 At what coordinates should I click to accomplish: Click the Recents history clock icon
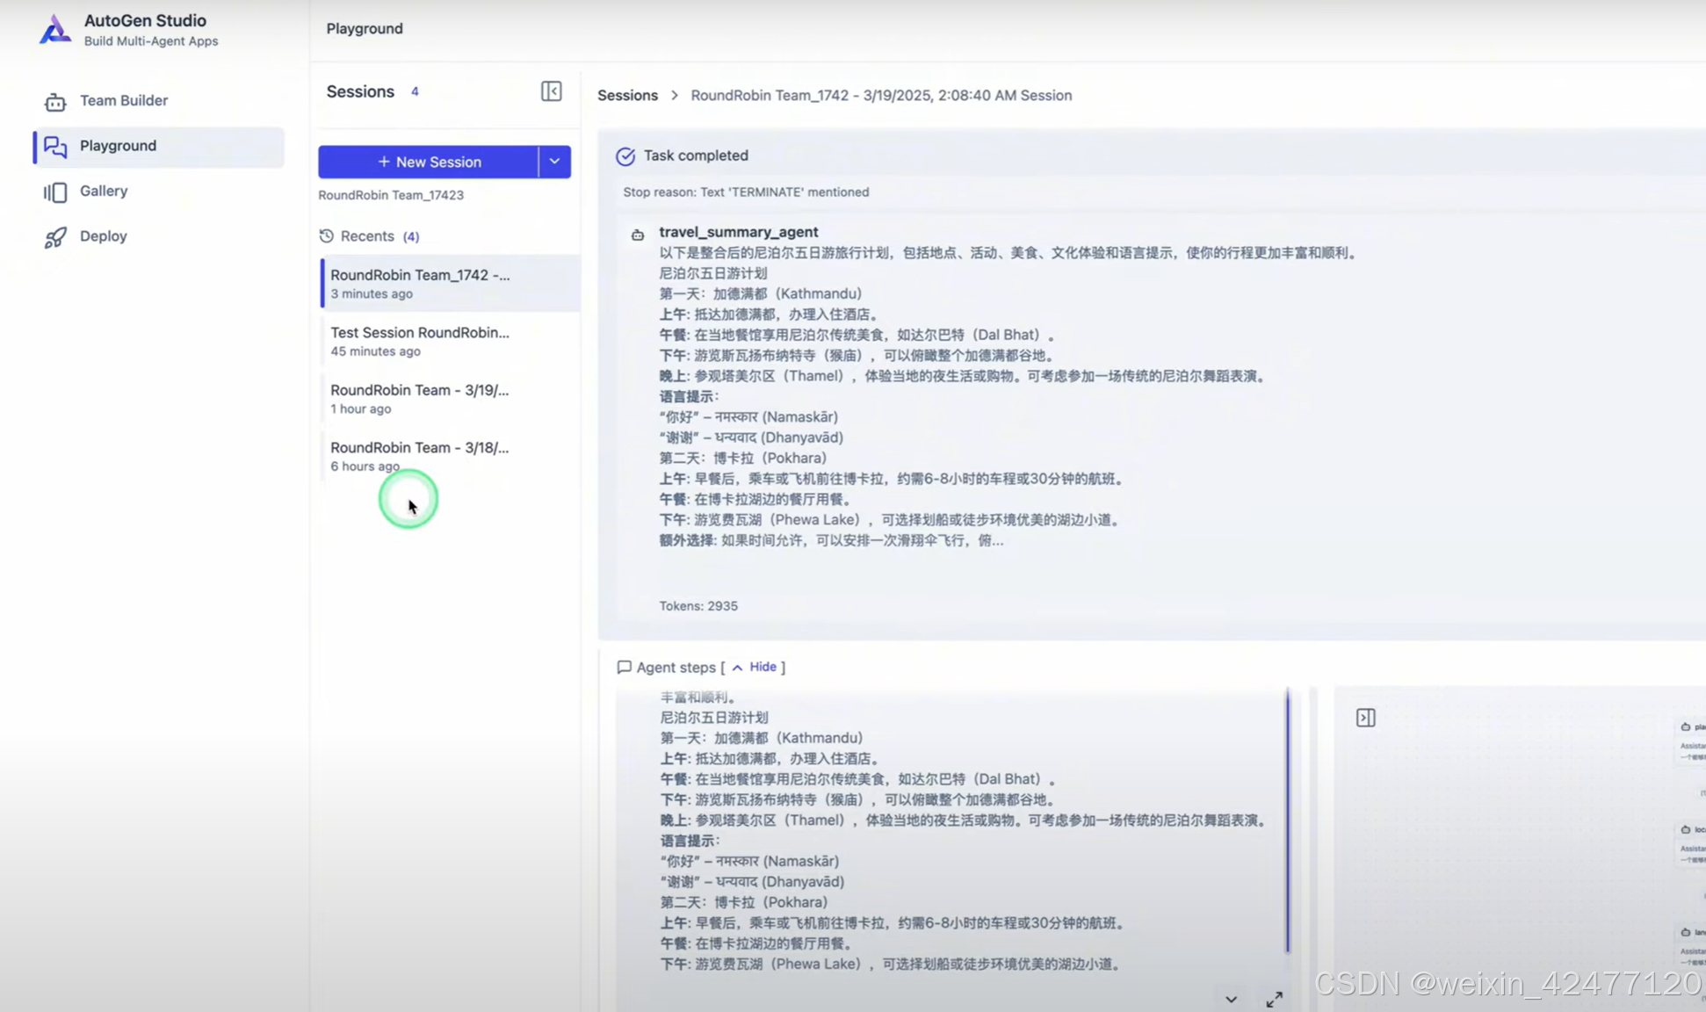click(x=326, y=235)
